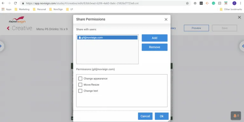Viewport: 244px width, 122px height.
Task: Click the Preview button in the editor
Action: point(196,28)
